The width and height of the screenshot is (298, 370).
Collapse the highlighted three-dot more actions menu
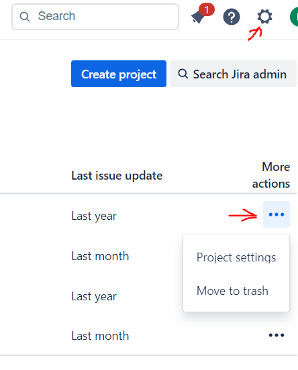pyautogui.click(x=277, y=214)
